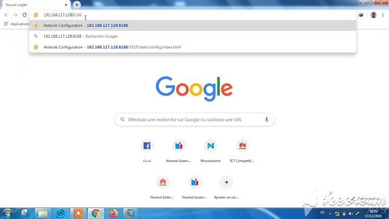Open the first Huawei iLearn shortcut tile
The image size is (389, 219).
click(x=179, y=151)
